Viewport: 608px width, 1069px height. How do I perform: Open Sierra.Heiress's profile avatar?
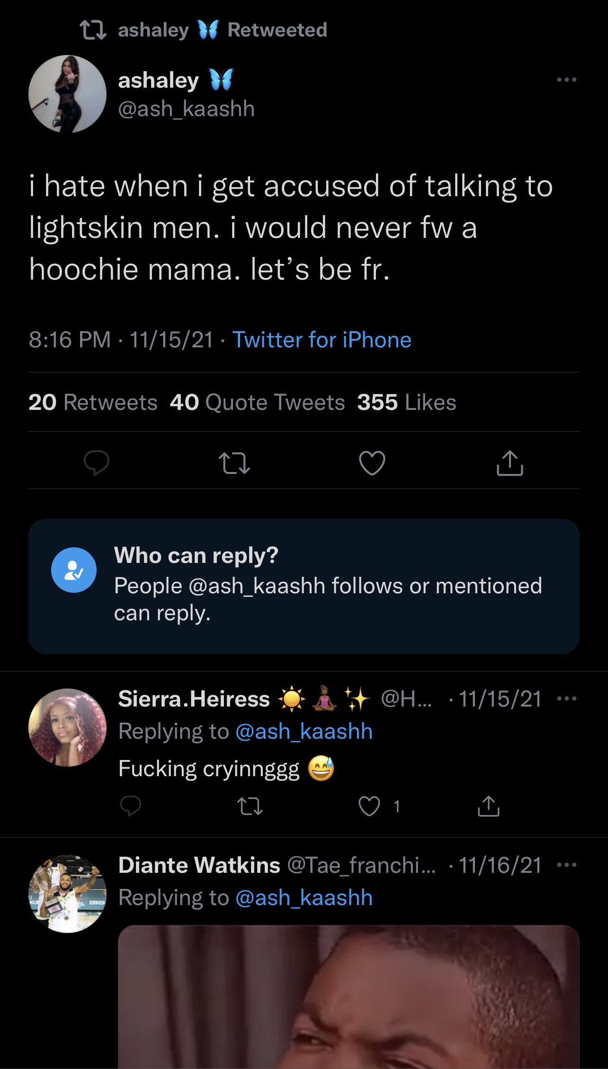pyautogui.click(x=67, y=727)
